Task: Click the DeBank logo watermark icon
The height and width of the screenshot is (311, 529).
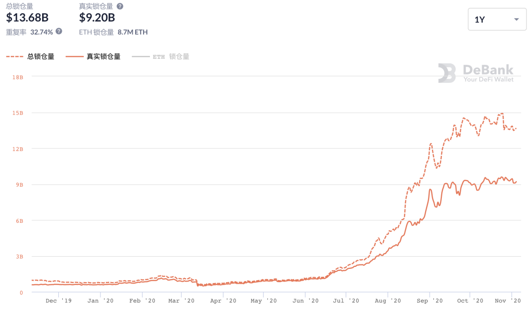Action: click(x=447, y=73)
